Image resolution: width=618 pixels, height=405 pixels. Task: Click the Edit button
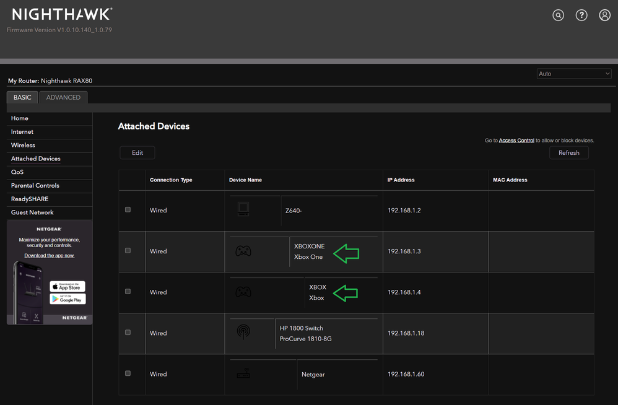137,153
